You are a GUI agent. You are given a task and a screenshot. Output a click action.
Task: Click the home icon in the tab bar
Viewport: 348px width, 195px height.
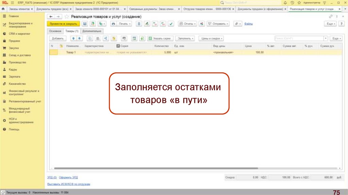pos(3,9)
